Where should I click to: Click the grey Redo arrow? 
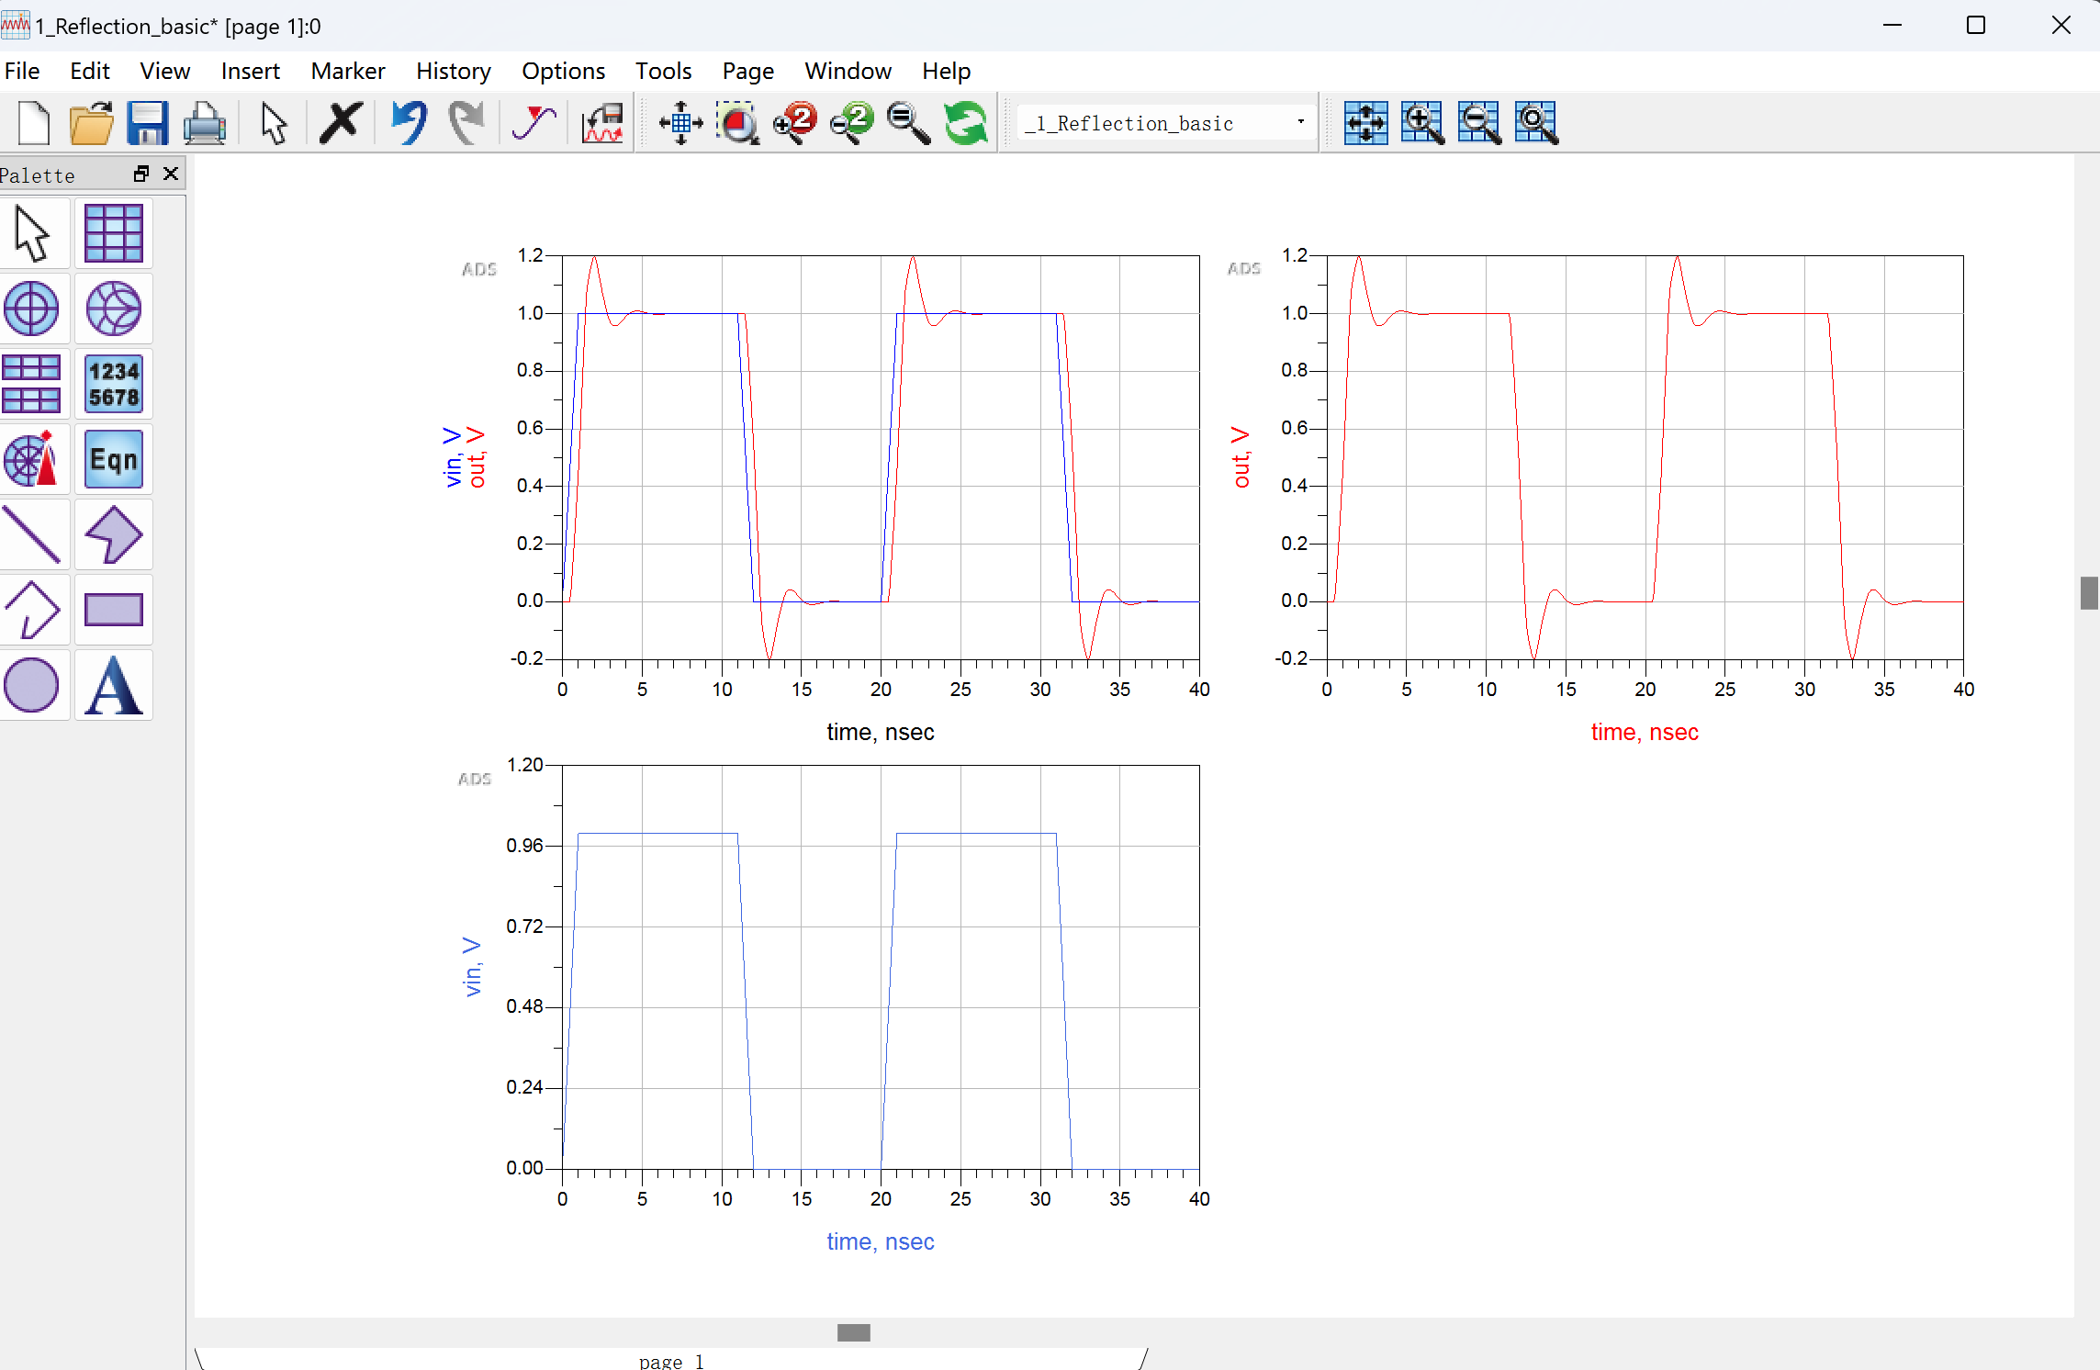point(466,123)
